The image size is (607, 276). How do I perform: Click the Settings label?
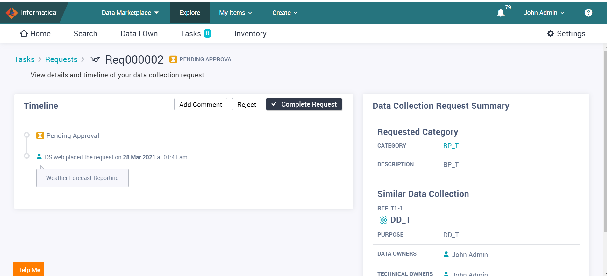[571, 33]
